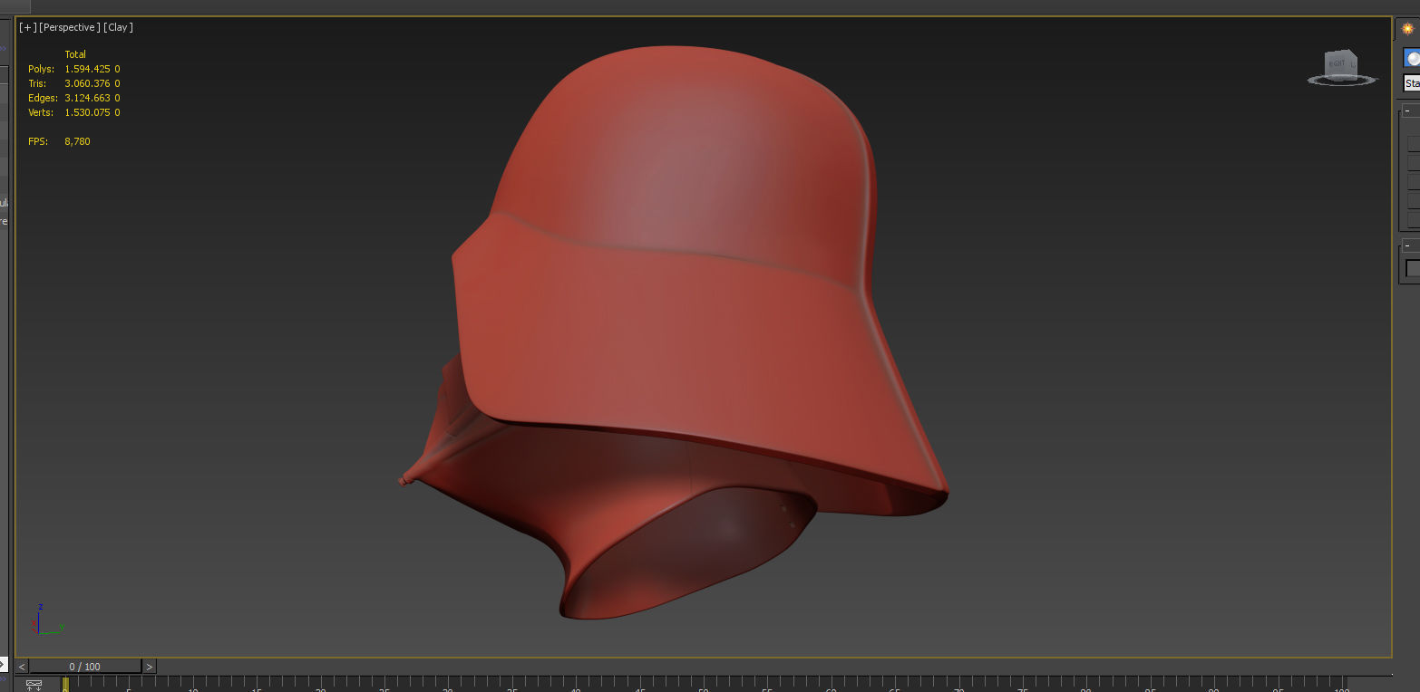Open the Create panel sun icon tab
Image resolution: width=1420 pixels, height=692 pixels.
[1407, 28]
